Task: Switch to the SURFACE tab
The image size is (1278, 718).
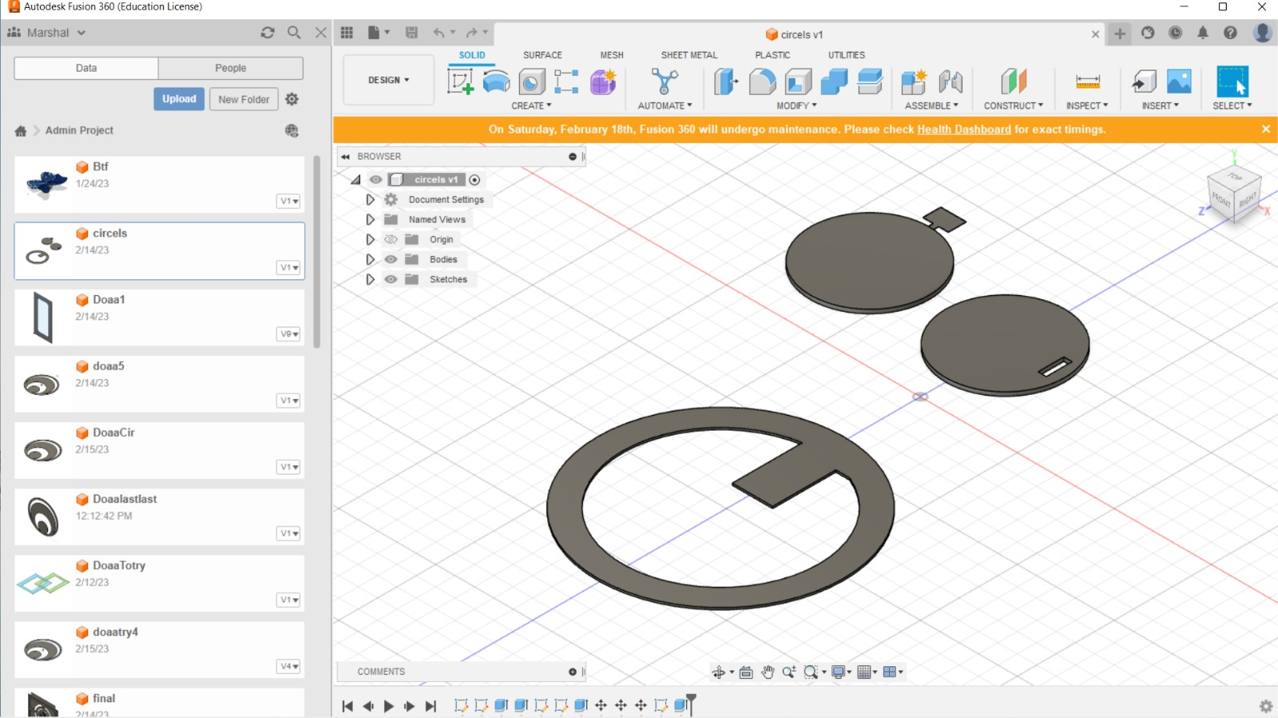Action: (x=542, y=55)
